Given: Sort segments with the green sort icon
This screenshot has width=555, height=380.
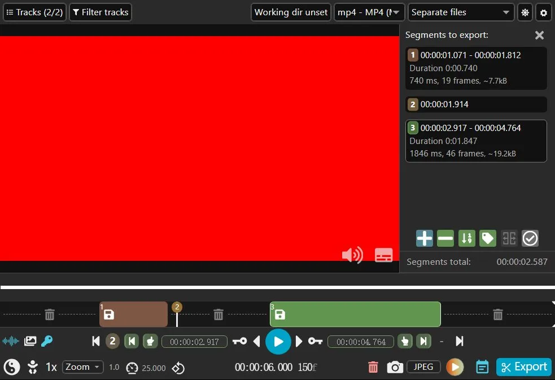Looking at the screenshot, I should point(466,238).
